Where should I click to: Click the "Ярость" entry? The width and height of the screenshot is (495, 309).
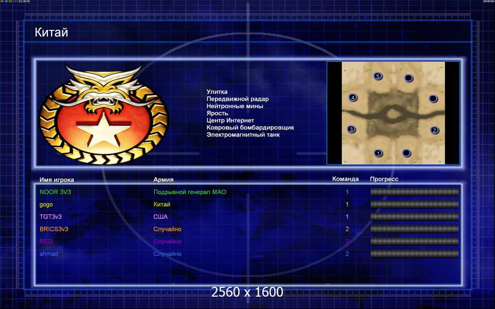[x=217, y=113]
